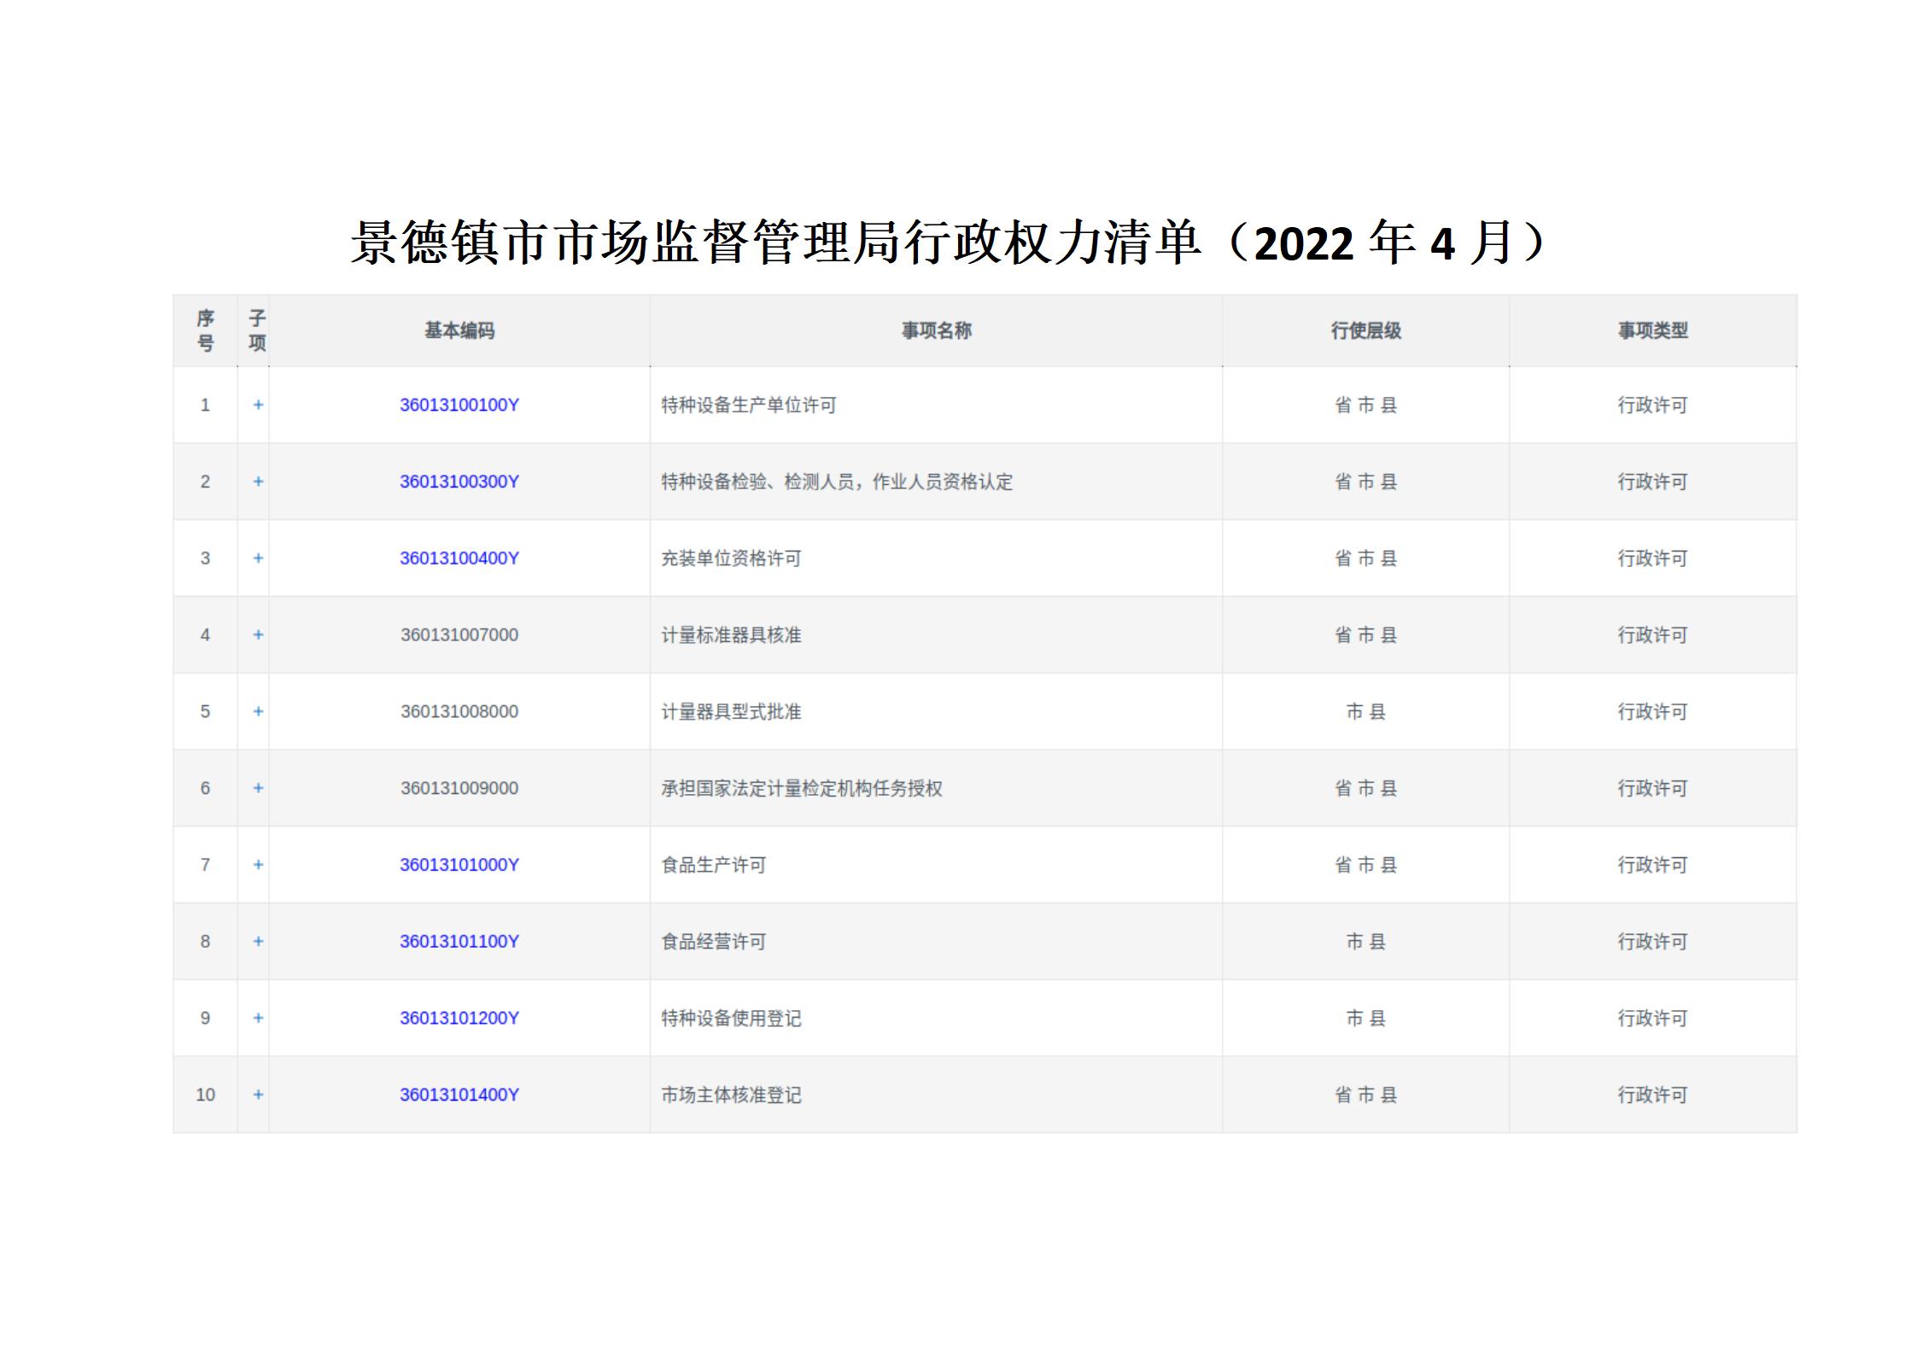Open code link 36013101100Y
The height and width of the screenshot is (1355, 1917).
[x=459, y=941]
